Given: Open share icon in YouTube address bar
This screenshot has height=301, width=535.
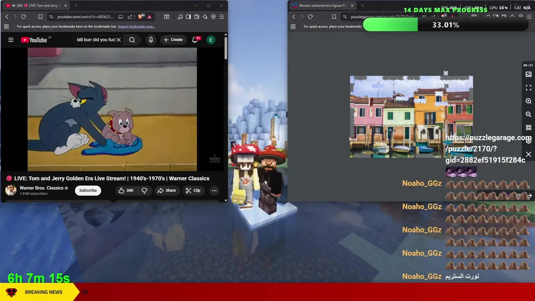Looking at the screenshot, I should pos(130,17).
